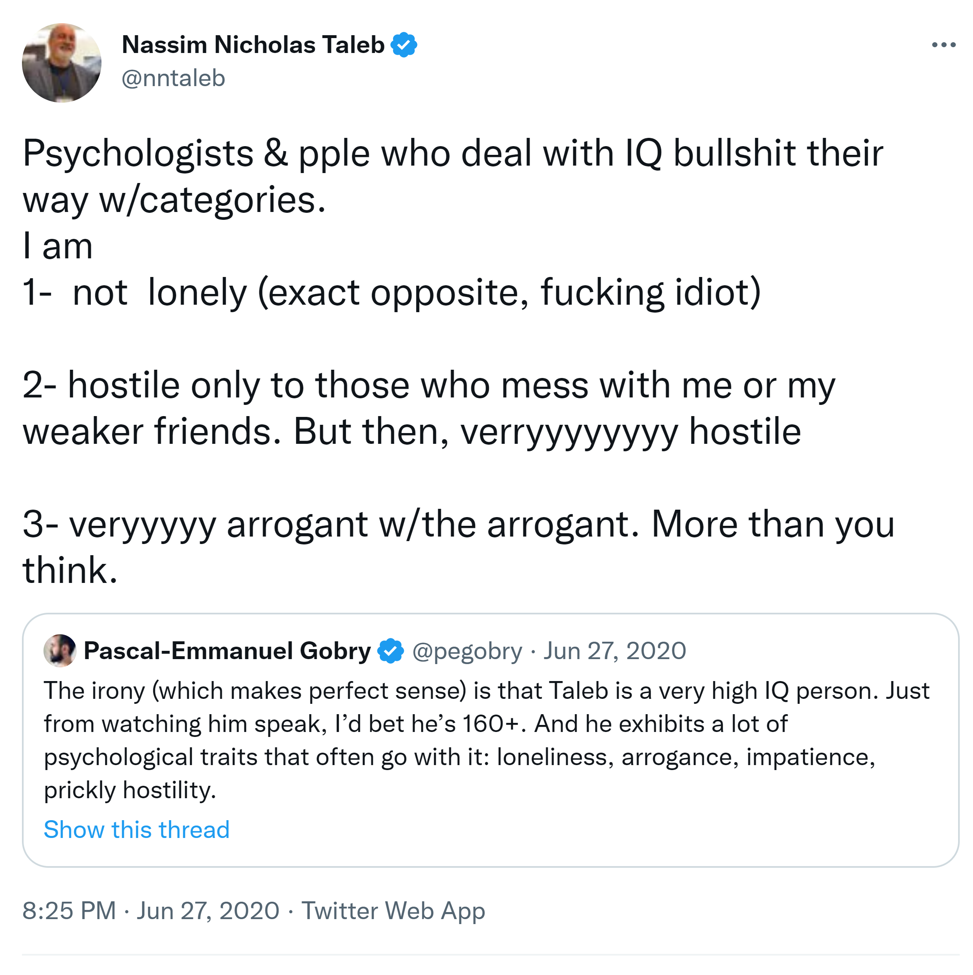973x975 pixels.
Task: Click the quoted tweet's Jun 27, 2020 date
Action: 615,650
